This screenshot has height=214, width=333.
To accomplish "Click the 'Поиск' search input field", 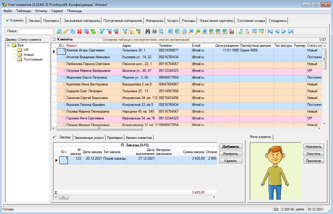I will coord(36,31).
